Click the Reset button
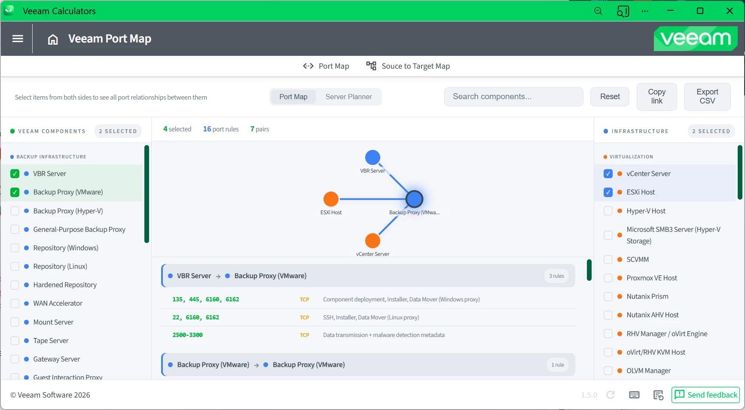Image resolution: width=745 pixels, height=410 pixels. tap(610, 97)
